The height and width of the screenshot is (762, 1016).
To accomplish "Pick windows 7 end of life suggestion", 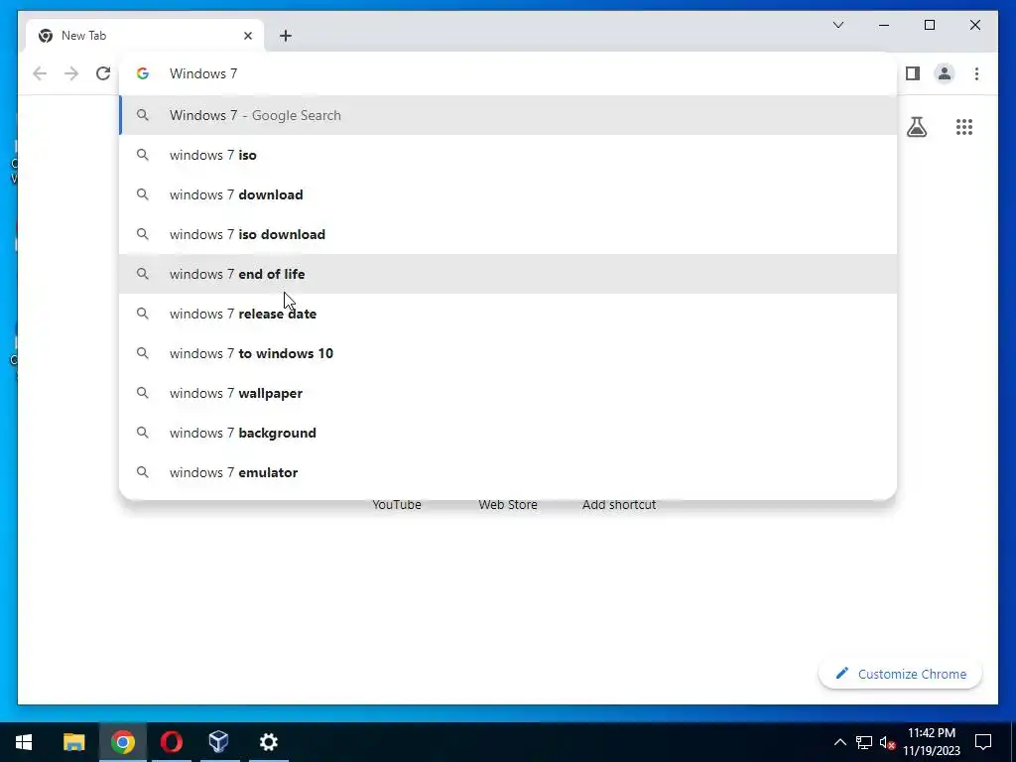I will pos(508,274).
